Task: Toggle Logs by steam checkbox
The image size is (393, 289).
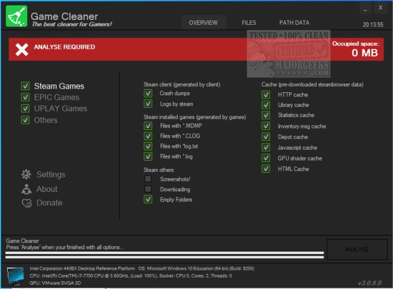Action: click(148, 104)
